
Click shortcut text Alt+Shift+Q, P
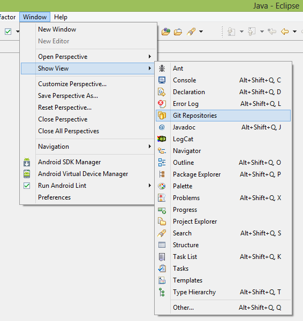coord(260,174)
